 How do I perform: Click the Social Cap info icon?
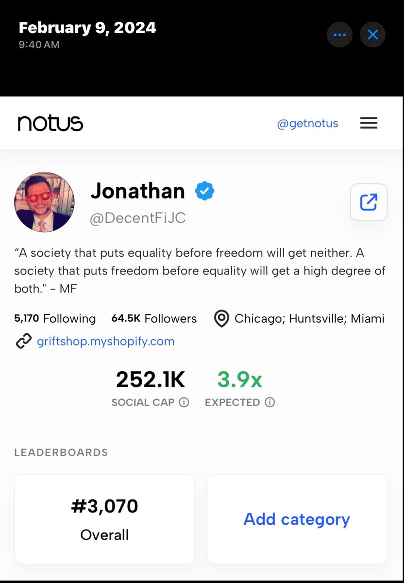tap(184, 402)
